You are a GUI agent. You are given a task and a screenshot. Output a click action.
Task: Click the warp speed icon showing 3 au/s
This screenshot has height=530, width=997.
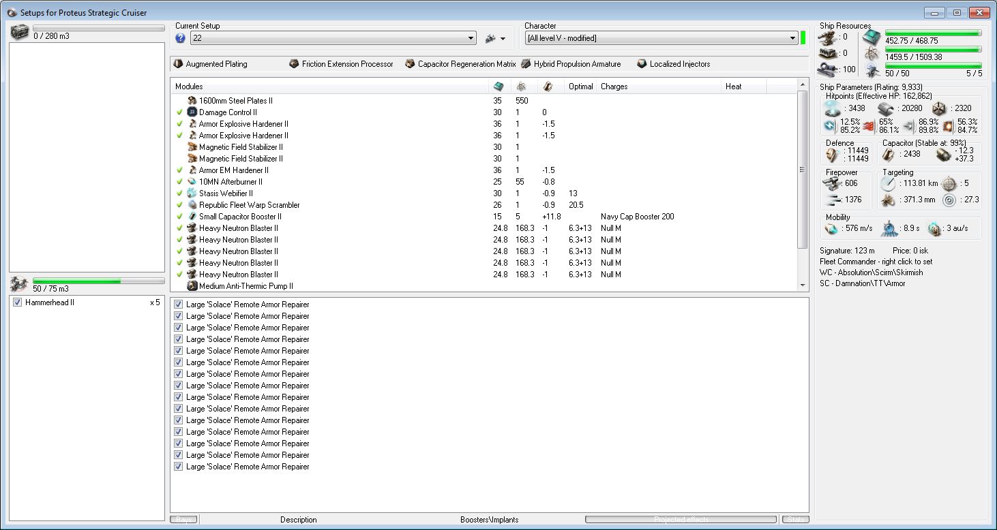(x=934, y=228)
